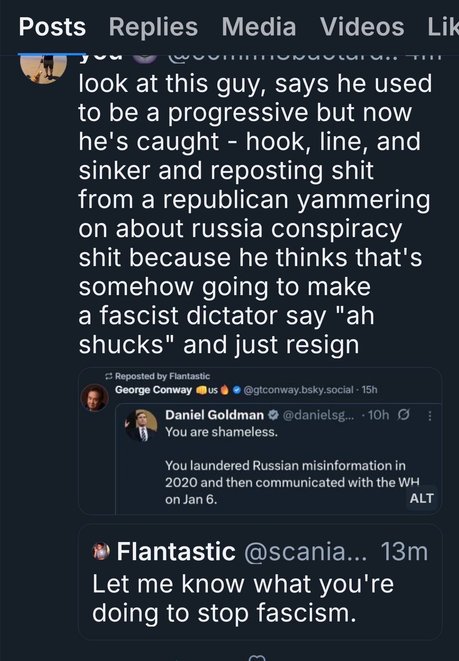The image size is (459, 661).
Task: Open the three-dot menu on Goldman's post
Action: (430, 415)
